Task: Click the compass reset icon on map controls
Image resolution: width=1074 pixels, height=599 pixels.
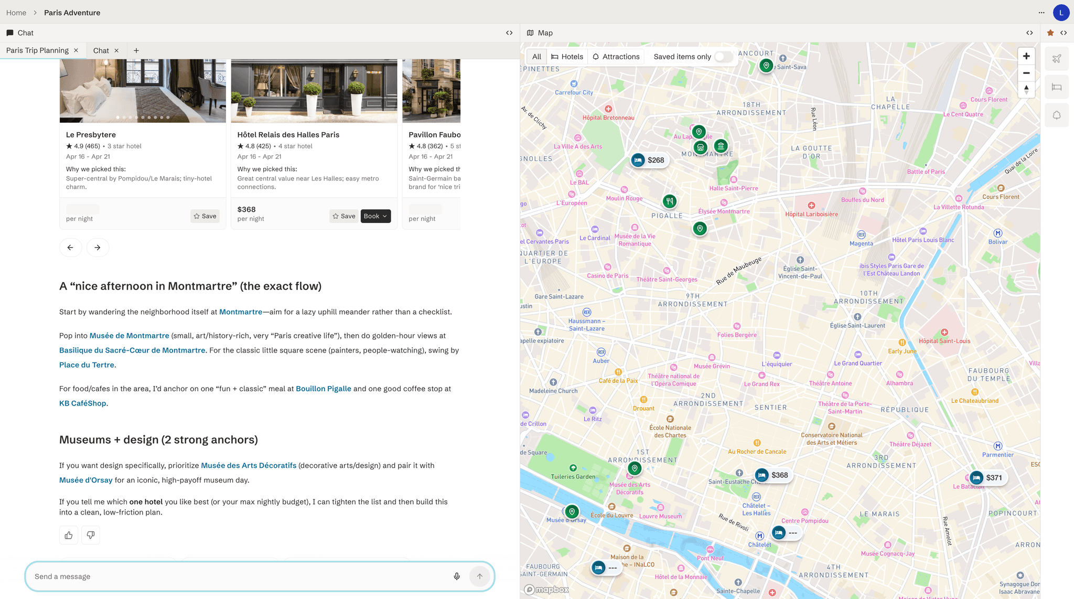Action: pyautogui.click(x=1026, y=90)
